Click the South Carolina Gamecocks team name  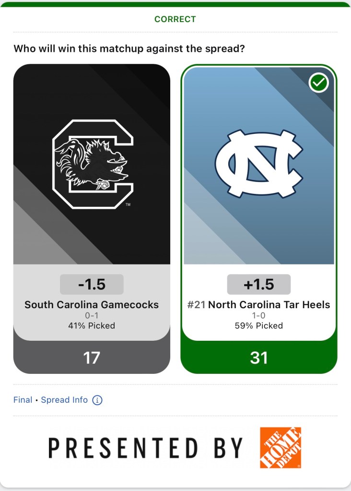point(92,305)
